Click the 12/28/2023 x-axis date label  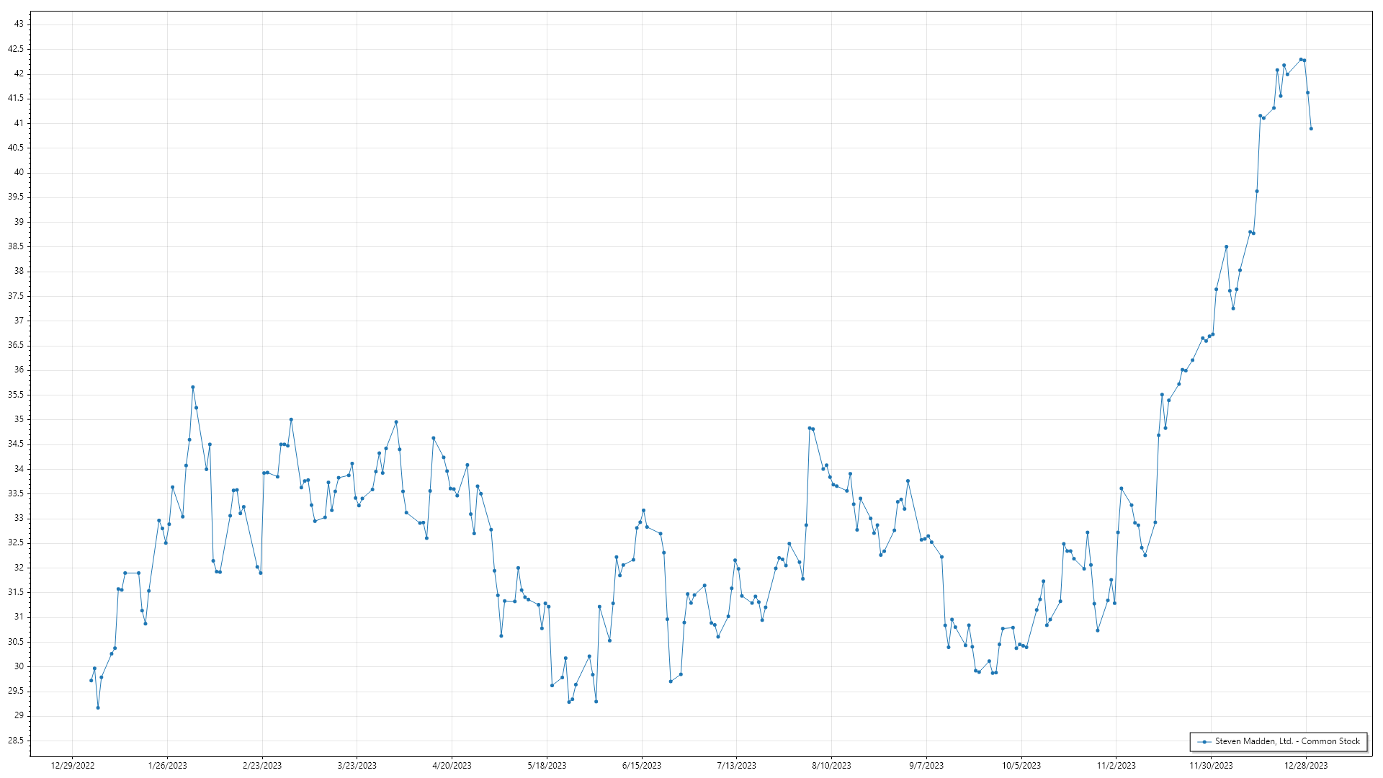click(1306, 766)
